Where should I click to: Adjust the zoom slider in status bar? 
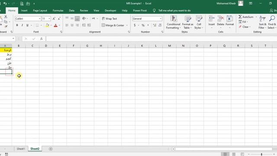click(x=261, y=154)
